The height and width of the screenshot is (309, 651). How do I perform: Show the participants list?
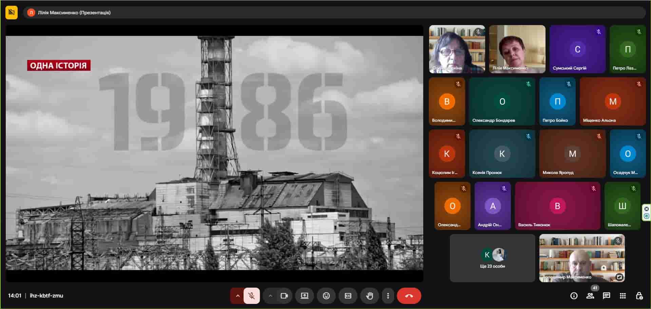(590, 296)
